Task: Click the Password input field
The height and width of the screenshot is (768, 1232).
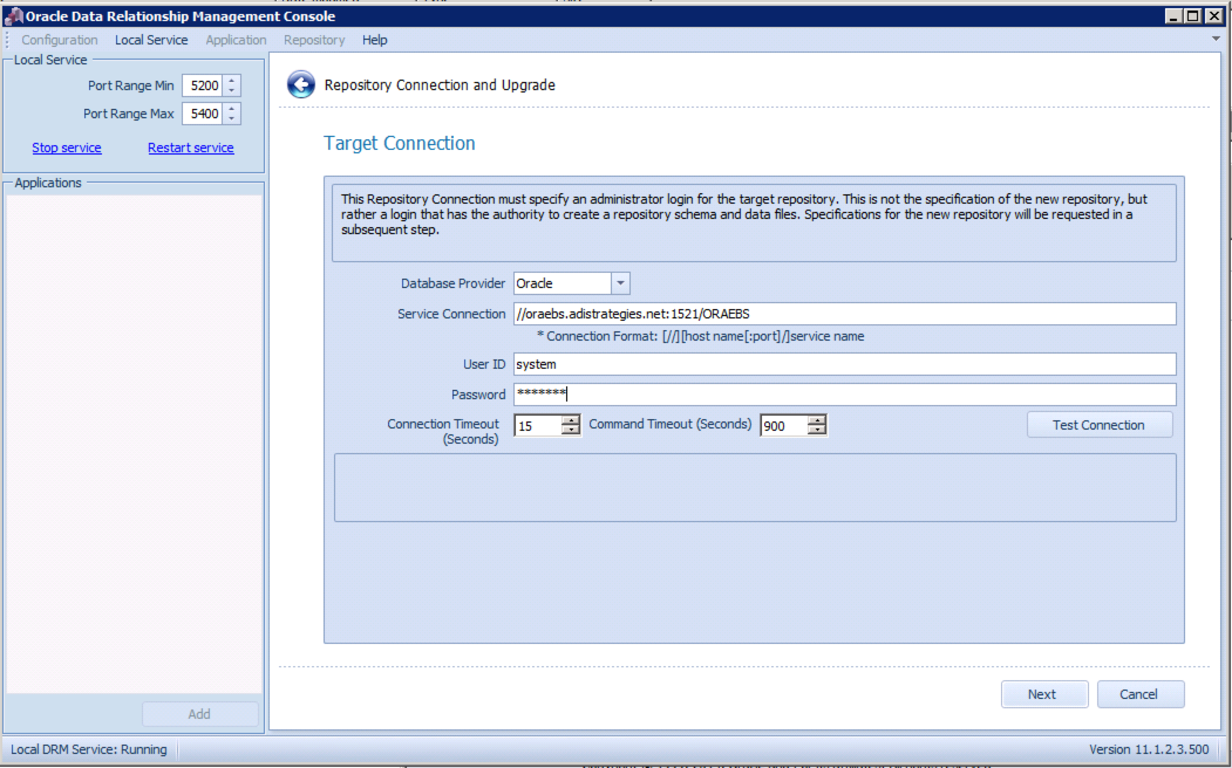Action: coord(844,395)
